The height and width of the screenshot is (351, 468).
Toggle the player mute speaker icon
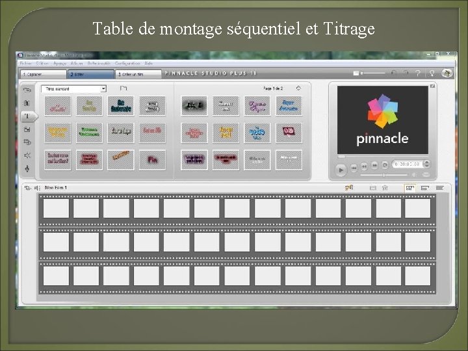414,175
